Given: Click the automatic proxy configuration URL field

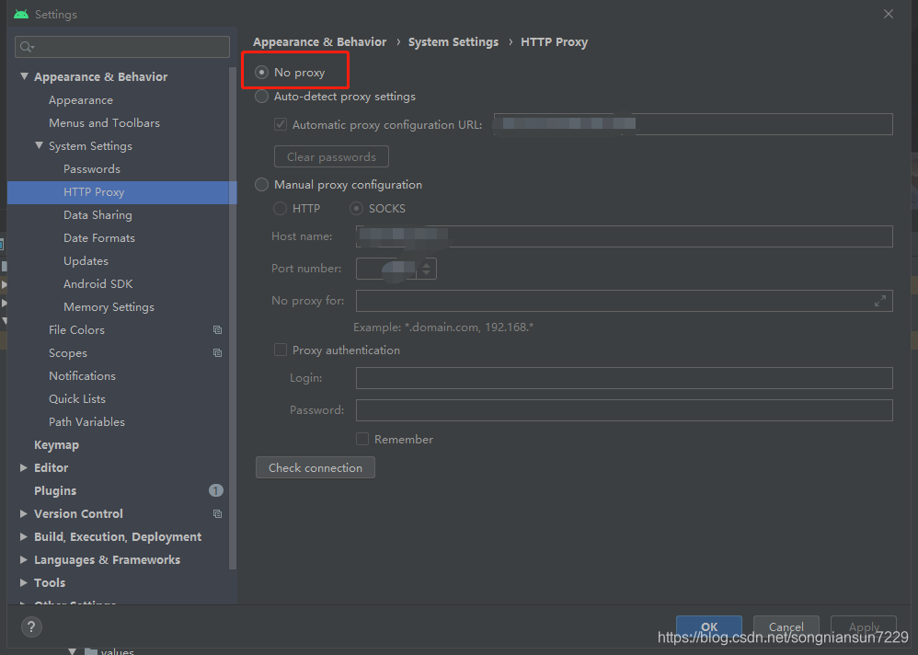Looking at the screenshot, I should 694,124.
